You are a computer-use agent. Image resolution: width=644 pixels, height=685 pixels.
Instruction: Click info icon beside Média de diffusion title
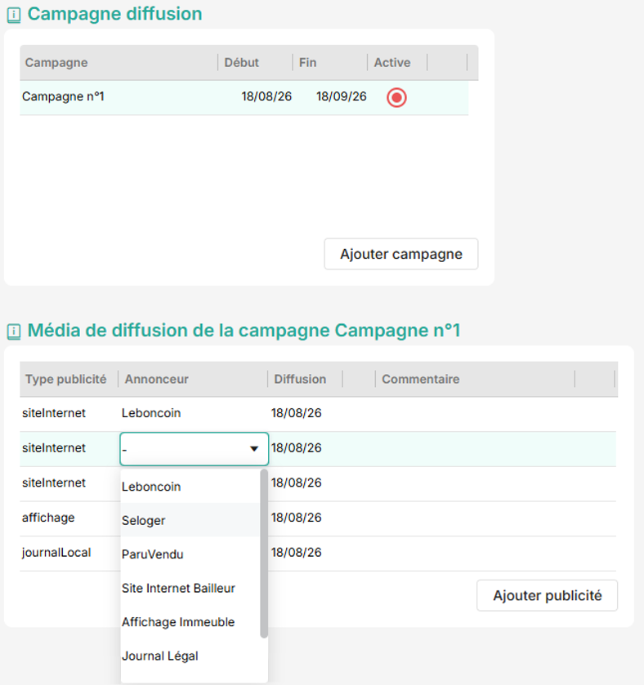coord(14,332)
